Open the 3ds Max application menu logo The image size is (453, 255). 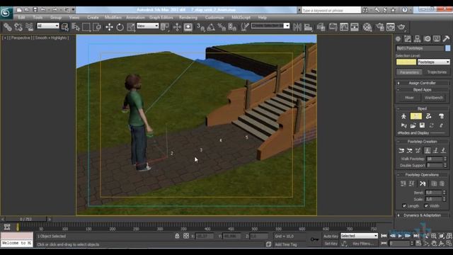click(6, 13)
